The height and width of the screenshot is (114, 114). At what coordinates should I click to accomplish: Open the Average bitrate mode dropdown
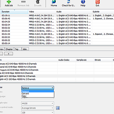tap(38, 108)
